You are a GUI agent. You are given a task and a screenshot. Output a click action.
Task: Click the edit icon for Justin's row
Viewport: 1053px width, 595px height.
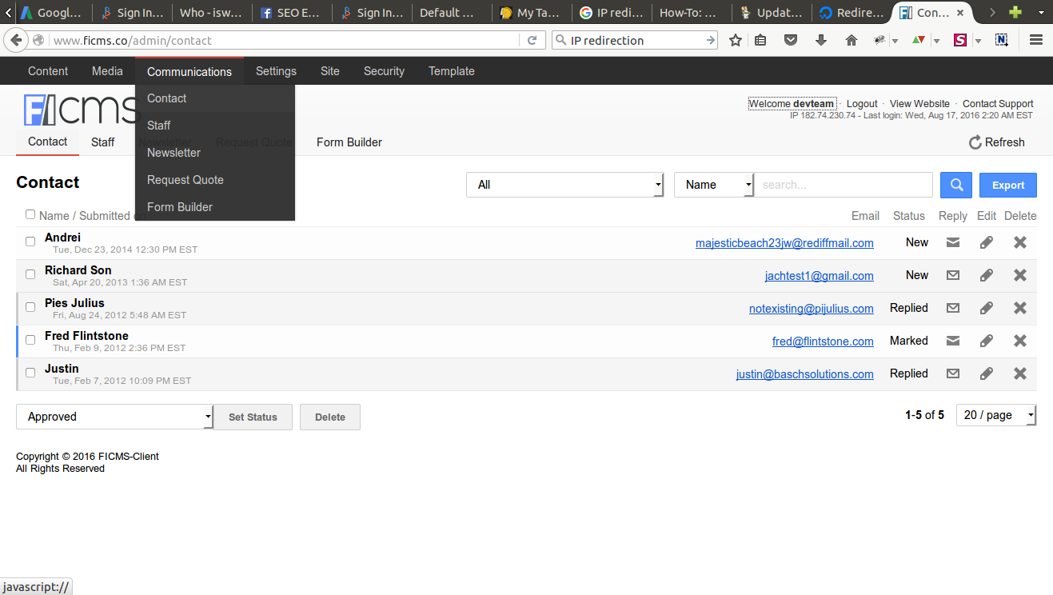(987, 373)
